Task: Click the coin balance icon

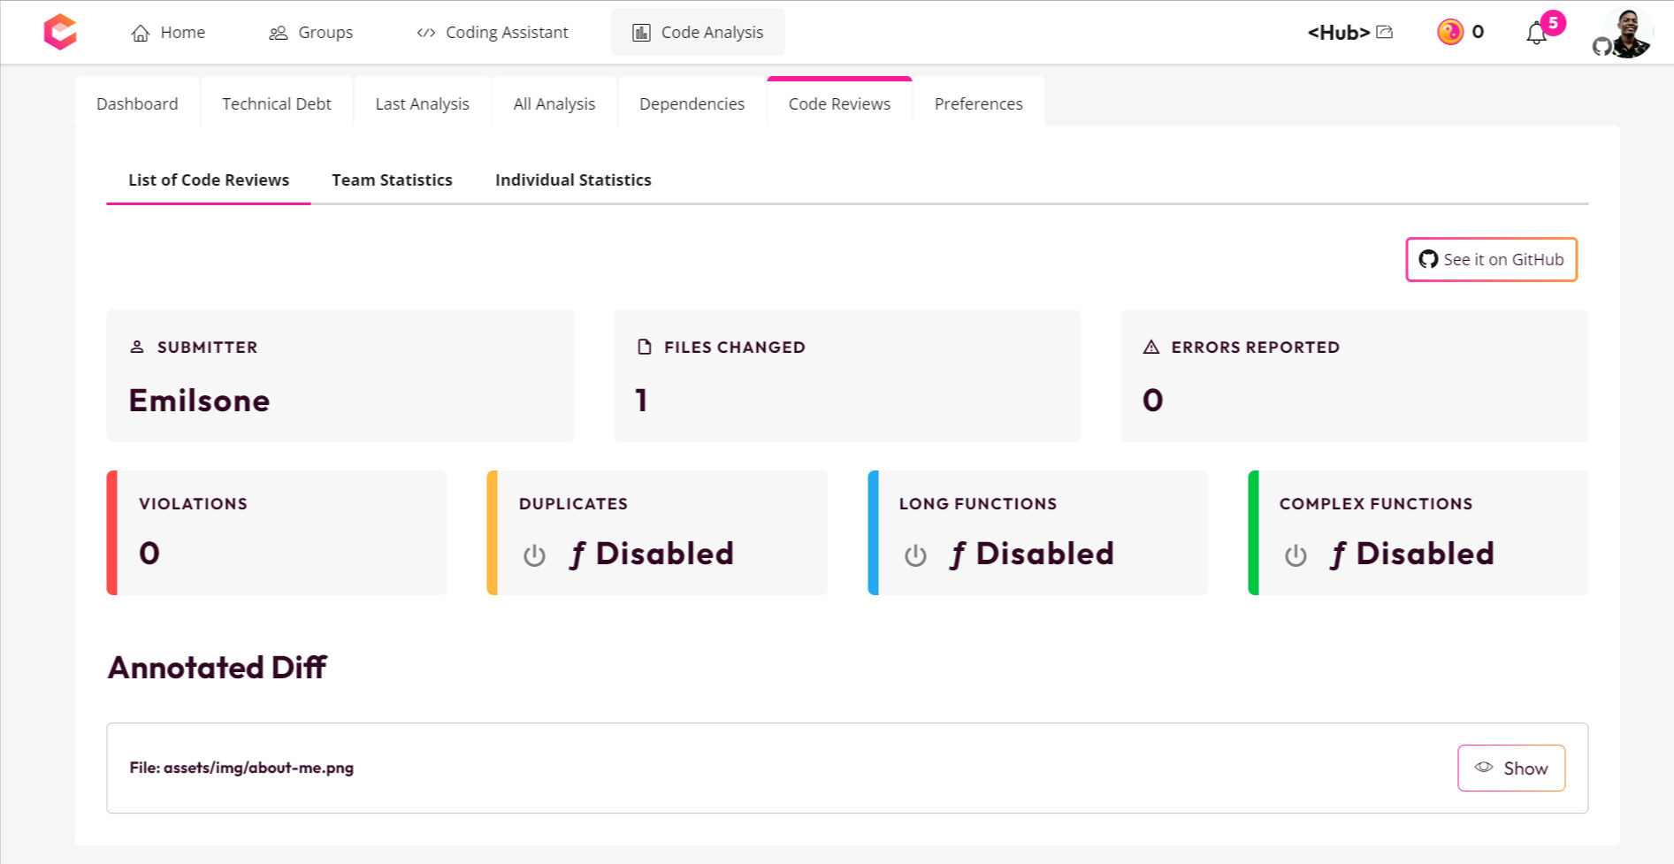Action: pyautogui.click(x=1449, y=33)
